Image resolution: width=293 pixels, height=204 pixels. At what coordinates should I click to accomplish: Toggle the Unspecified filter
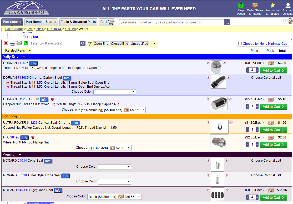pos(139,44)
